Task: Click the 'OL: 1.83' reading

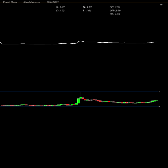Action: click(115, 14)
